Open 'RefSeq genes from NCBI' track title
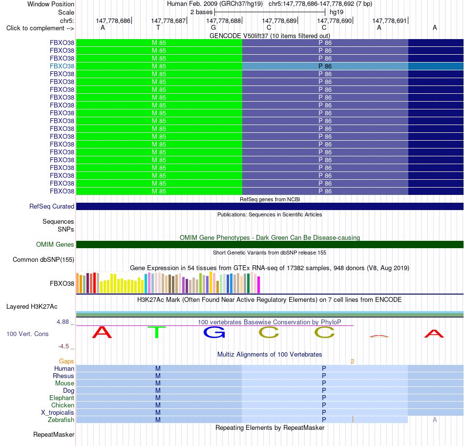Screen dimensions: 464x446 click(270, 199)
